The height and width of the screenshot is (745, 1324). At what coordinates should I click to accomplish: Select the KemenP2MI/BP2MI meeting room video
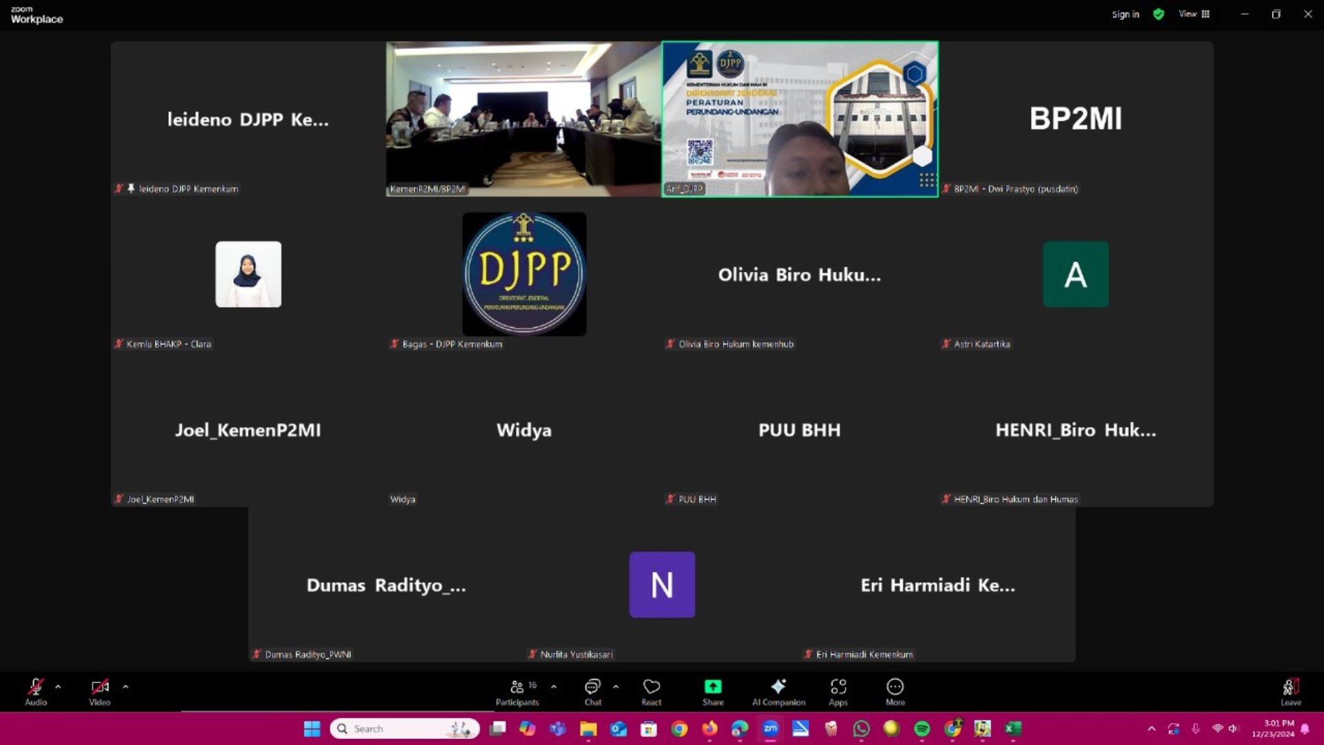coord(523,119)
